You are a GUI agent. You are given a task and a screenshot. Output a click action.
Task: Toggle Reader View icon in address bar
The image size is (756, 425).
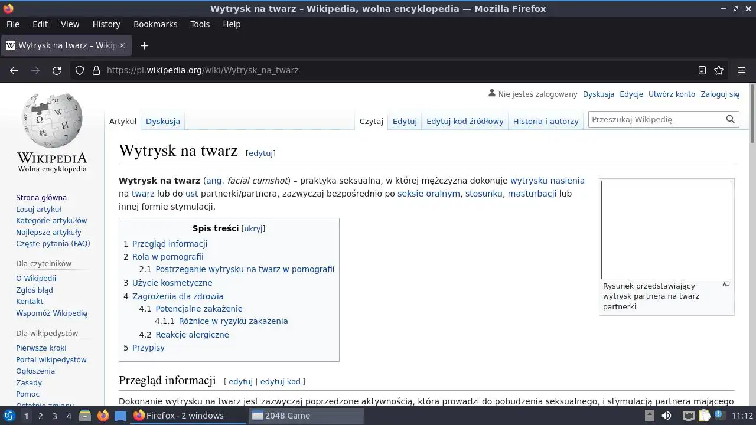pos(702,70)
